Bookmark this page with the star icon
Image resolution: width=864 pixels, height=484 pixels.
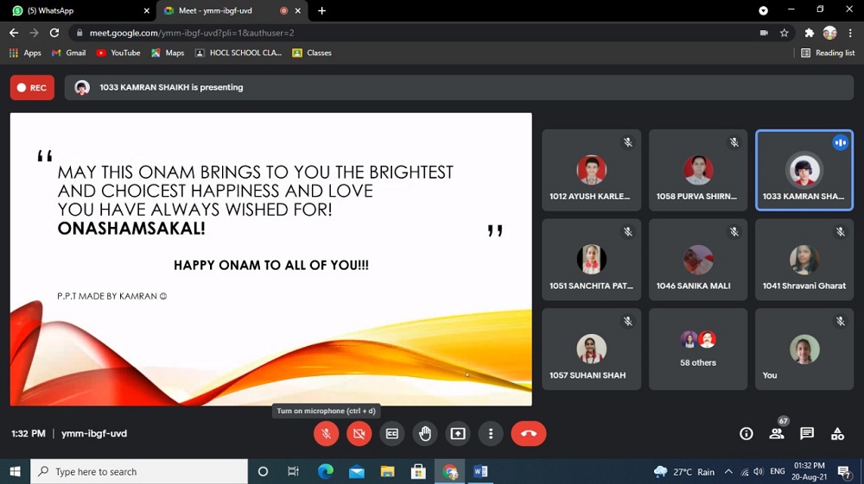point(785,33)
